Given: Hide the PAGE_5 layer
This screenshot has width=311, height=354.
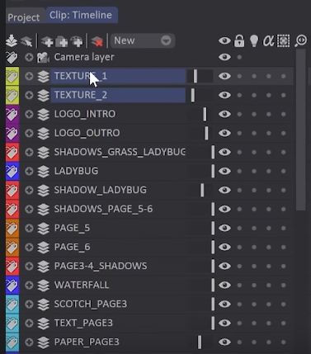Looking at the screenshot, I should tap(224, 228).
